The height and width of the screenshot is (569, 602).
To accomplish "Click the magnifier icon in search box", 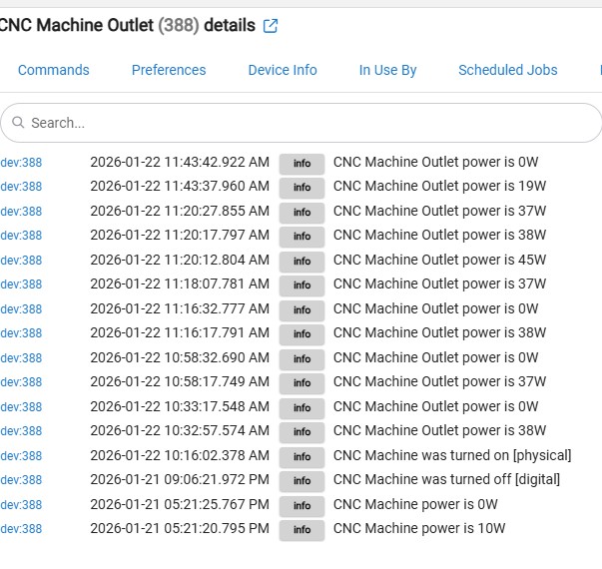I will [18, 123].
